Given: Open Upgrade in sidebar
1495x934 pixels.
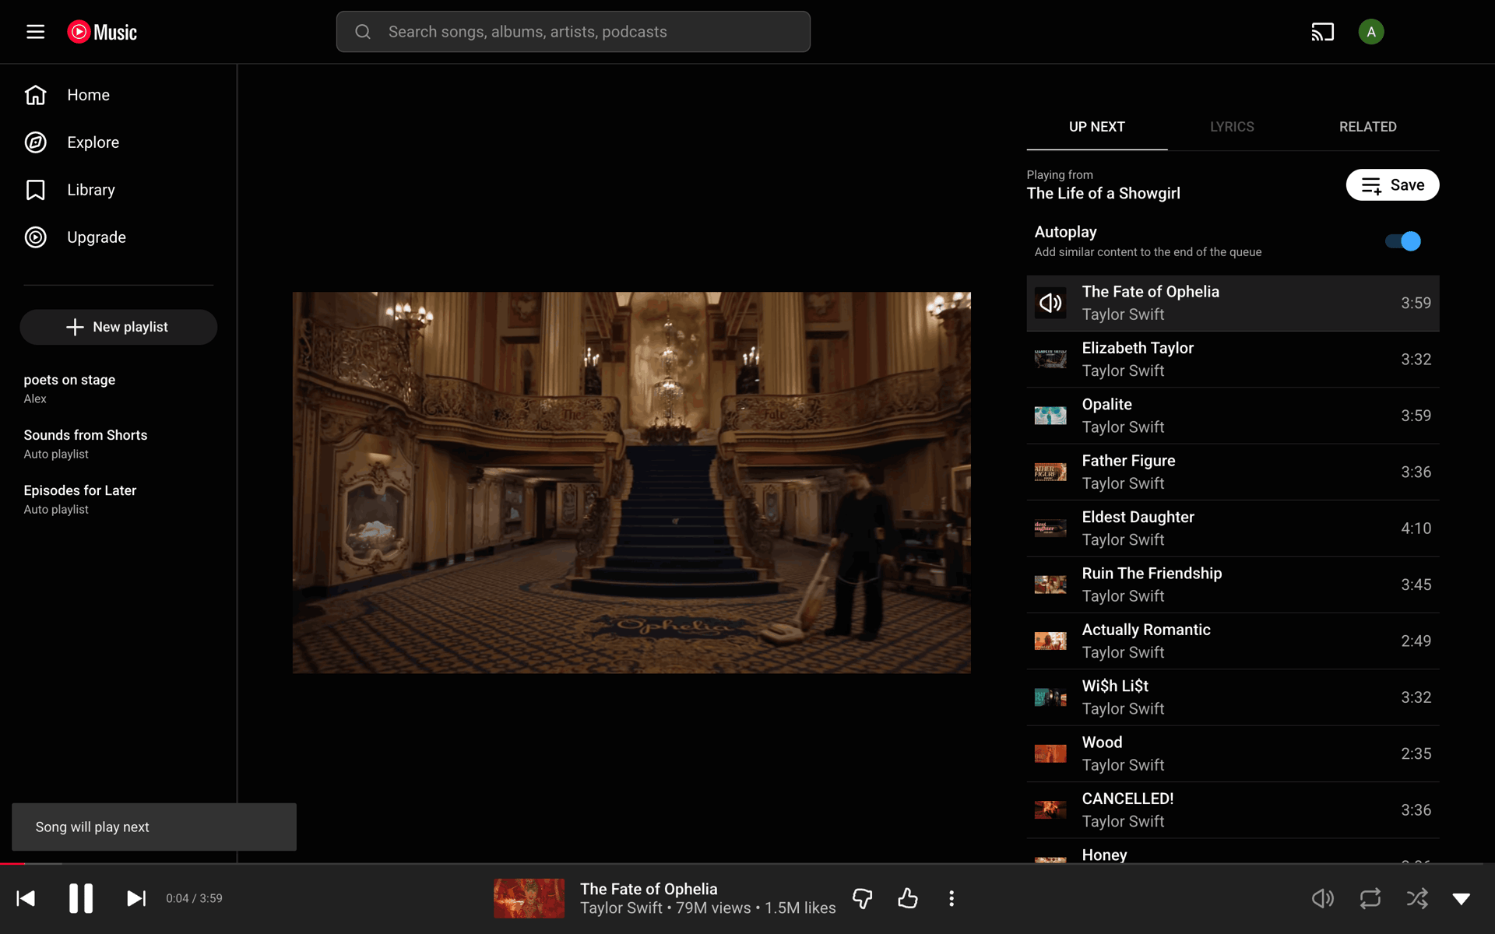Looking at the screenshot, I should coord(118,237).
